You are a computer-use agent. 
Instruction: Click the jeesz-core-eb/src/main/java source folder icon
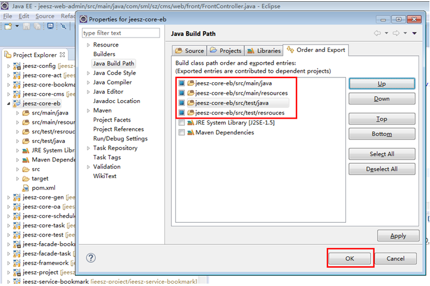(191, 83)
